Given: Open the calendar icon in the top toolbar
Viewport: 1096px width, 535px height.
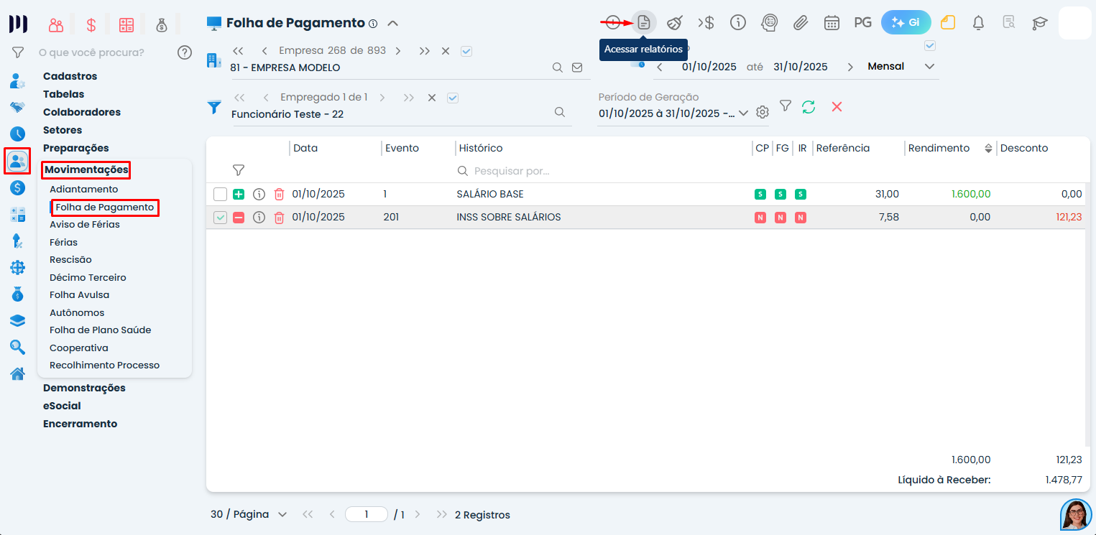Looking at the screenshot, I should [832, 22].
